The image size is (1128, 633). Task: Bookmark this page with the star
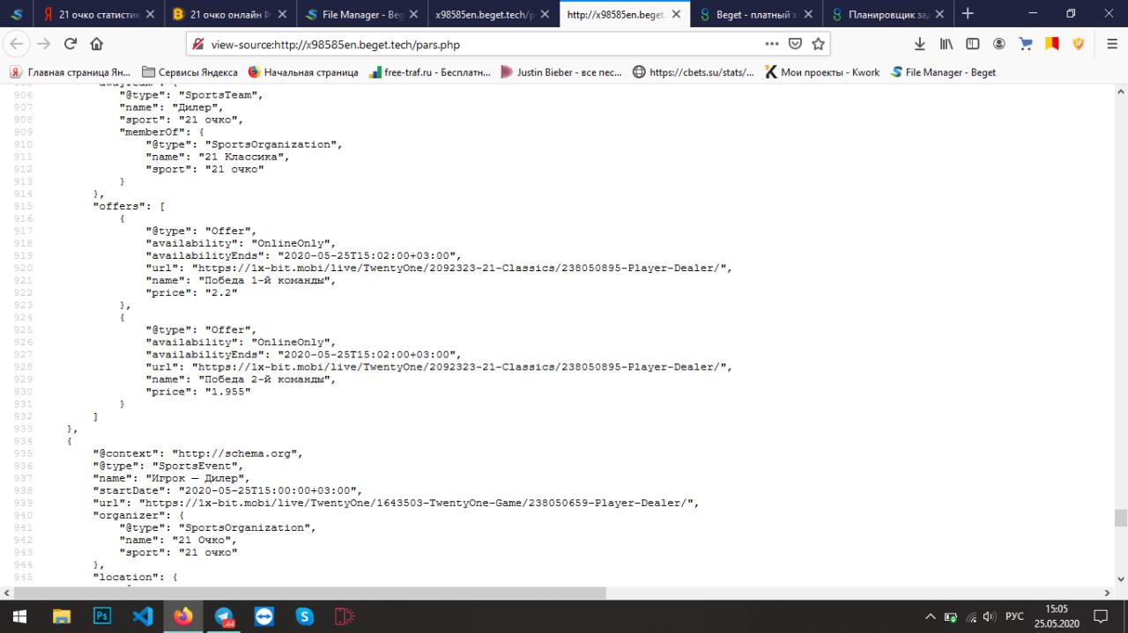click(818, 44)
